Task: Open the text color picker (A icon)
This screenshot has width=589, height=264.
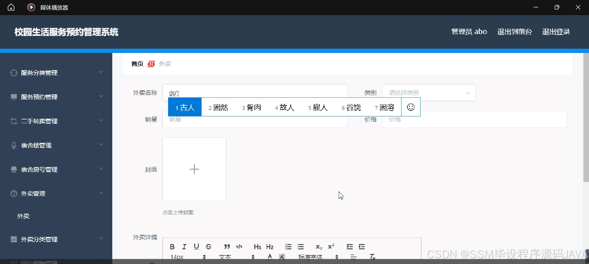Action: coord(270,256)
